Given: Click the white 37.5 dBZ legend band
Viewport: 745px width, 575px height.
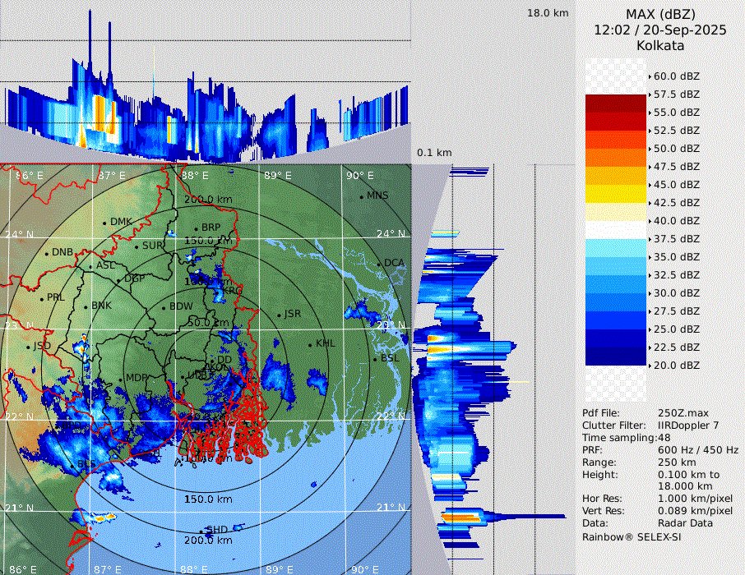Looking at the screenshot, I should click(616, 230).
